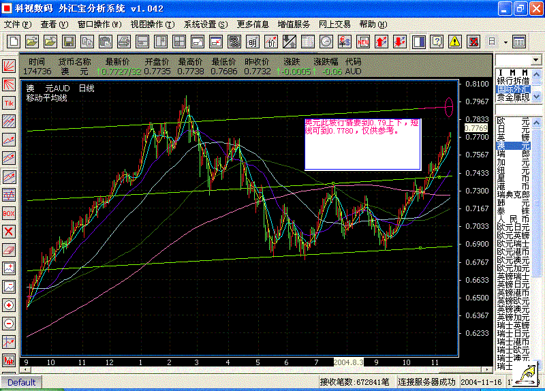545x391 pixels.
Task: Click down arrow of the market category list
Action: coord(536,96)
